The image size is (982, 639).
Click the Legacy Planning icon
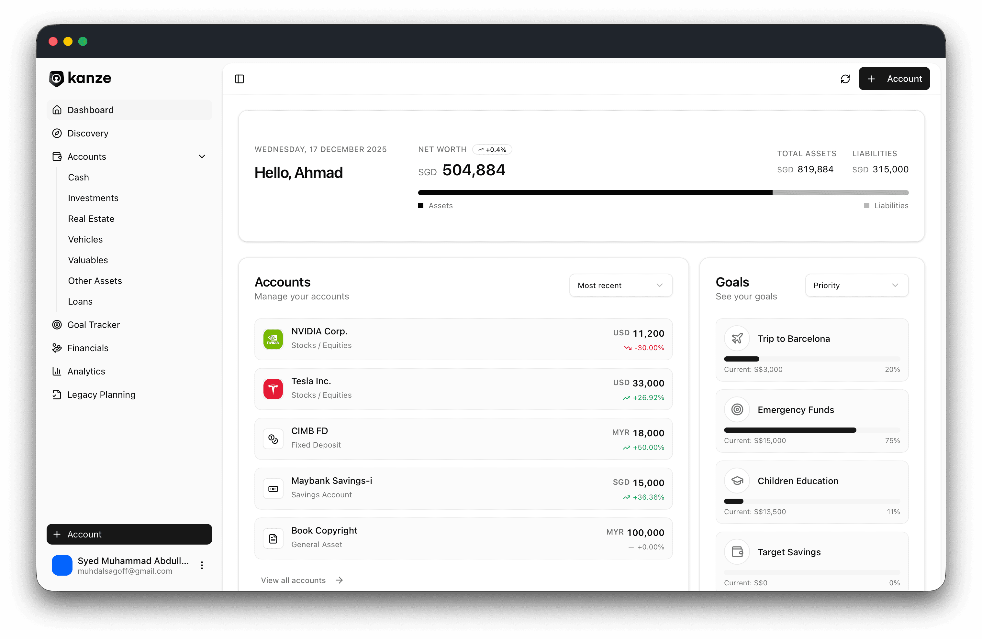(57, 395)
